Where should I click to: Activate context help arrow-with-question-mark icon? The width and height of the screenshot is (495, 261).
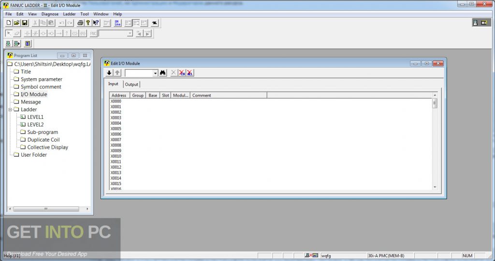coord(96,23)
